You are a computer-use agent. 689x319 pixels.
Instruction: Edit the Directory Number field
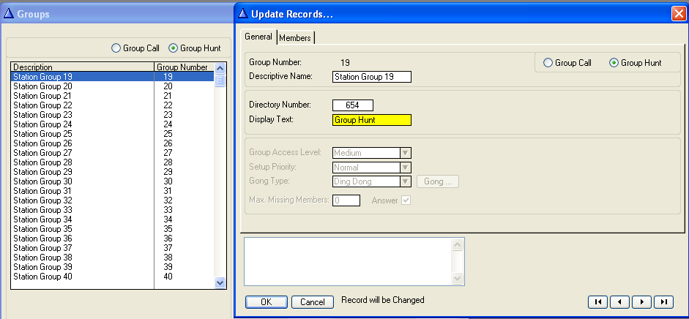353,105
